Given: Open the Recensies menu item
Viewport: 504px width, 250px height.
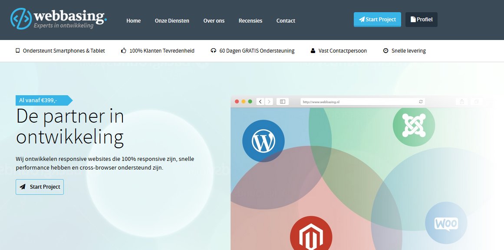Looking at the screenshot, I should click(x=250, y=20).
